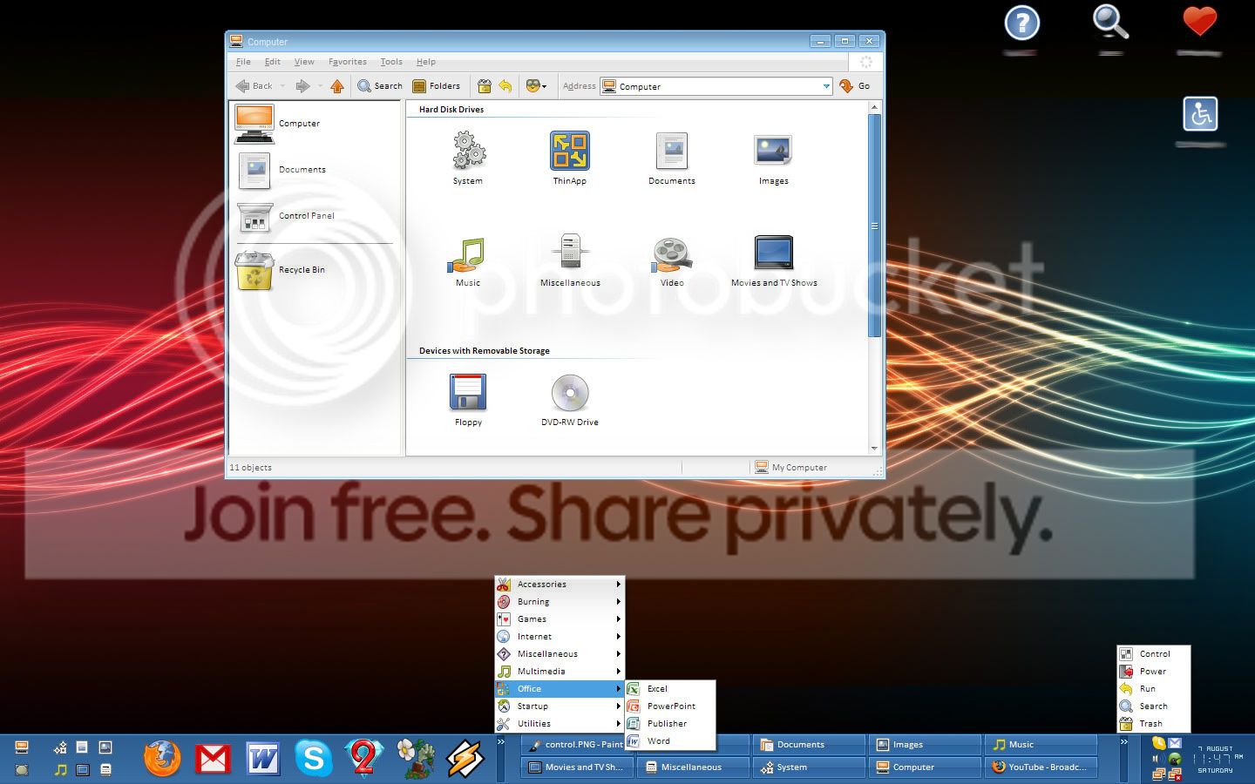The height and width of the screenshot is (784, 1255).
Task: Switch to the Music taskbar window
Action: click(x=1041, y=745)
